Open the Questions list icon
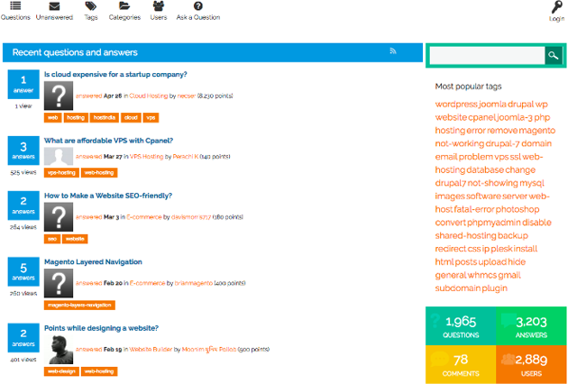Viewport: 577px width, 384px height. [15, 6]
